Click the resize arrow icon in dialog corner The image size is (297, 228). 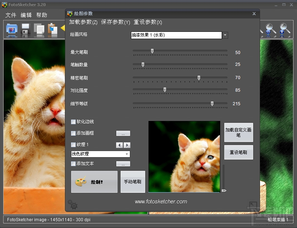253,205
